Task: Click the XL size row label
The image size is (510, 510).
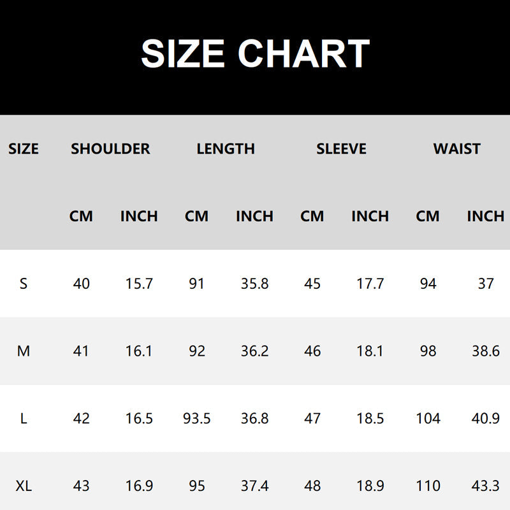Action: 24,486
